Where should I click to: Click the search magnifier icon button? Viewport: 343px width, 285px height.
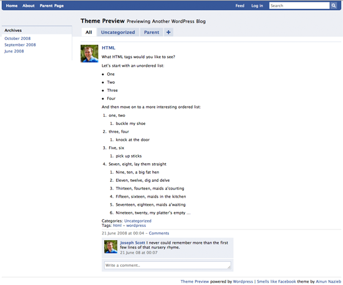(334, 6)
